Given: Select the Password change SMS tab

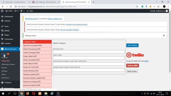Looking at the screenshot, I should point(37,82).
